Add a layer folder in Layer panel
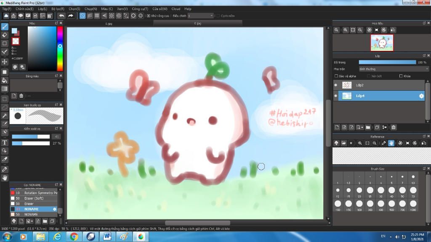The image size is (431, 242). (368, 127)
